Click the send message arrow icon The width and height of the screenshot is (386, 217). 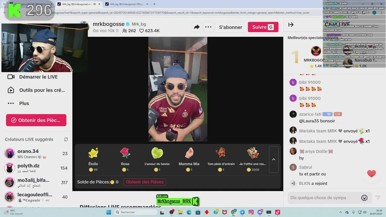(x=378, y=198)
